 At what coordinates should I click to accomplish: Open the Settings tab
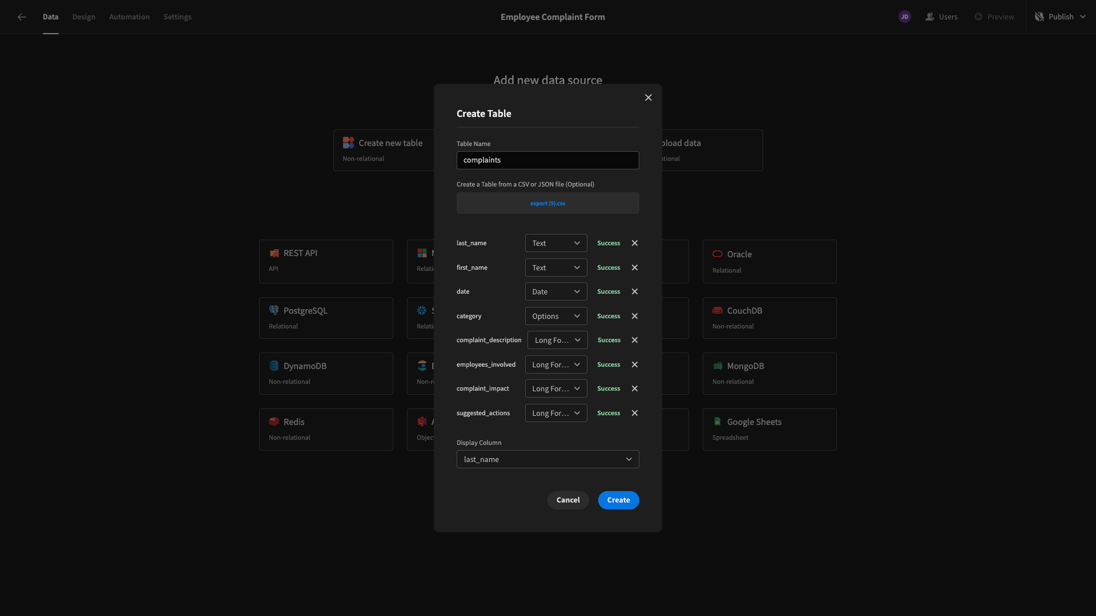pos(178,17)
